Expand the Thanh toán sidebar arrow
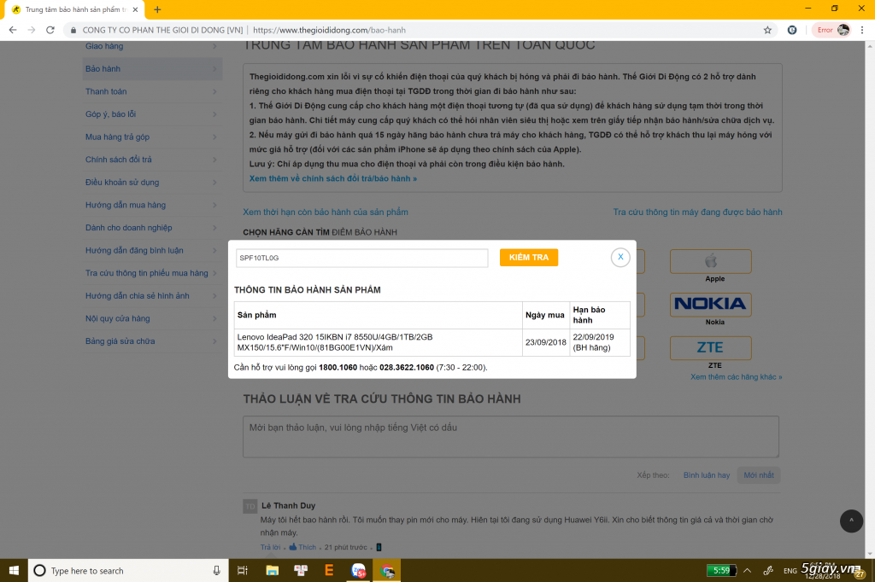The image size is (875, 582). tap(214, 91)
